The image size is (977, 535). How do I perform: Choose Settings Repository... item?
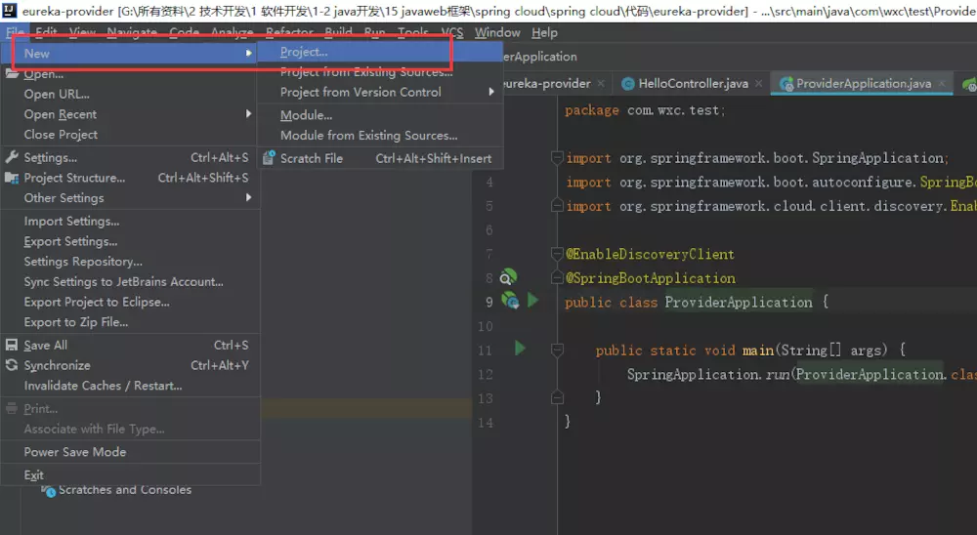[130, 262]
